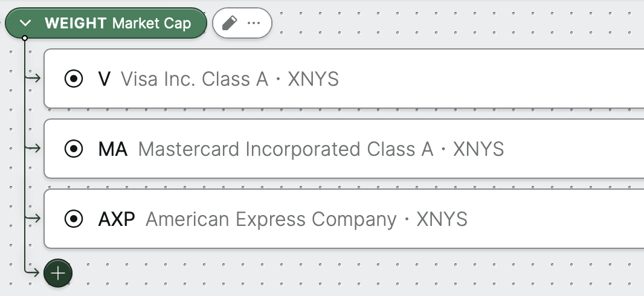Collapse the WEIGHT Market Cap chevron
The image size is (644, 296).
click(x=25, y=23)
